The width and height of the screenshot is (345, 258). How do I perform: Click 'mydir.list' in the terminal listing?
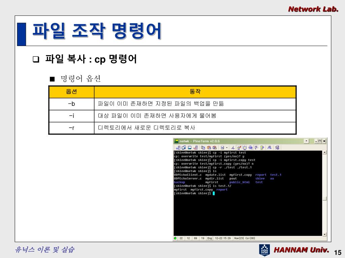[x=215, y=179]
